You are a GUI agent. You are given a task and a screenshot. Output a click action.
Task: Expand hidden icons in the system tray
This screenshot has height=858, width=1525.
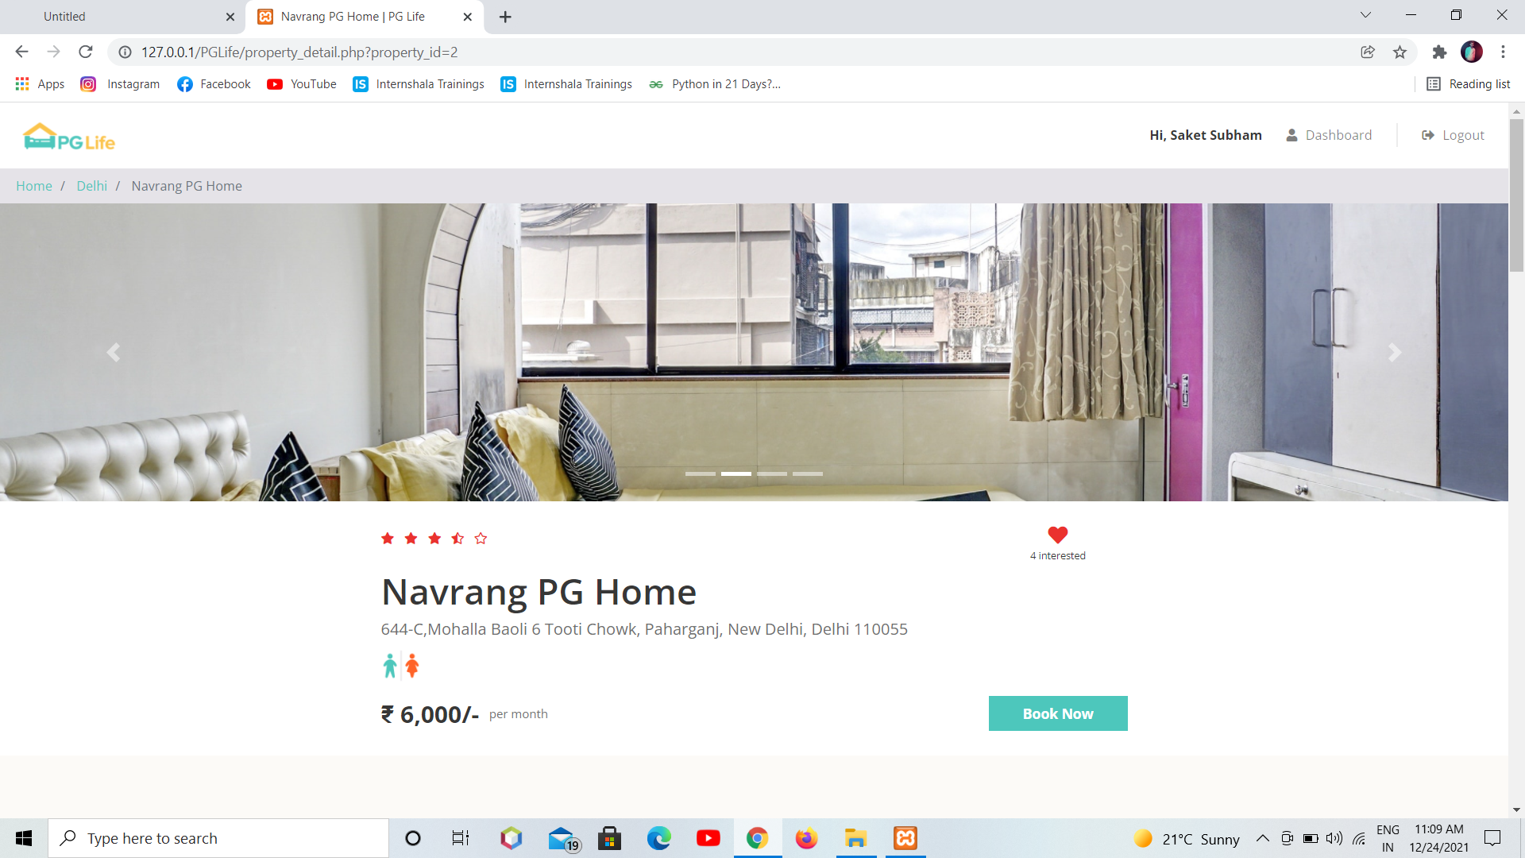1263,838
